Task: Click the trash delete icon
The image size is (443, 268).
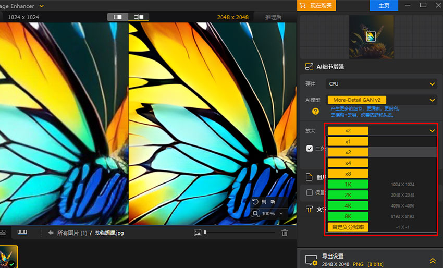Action: [285, 233]
